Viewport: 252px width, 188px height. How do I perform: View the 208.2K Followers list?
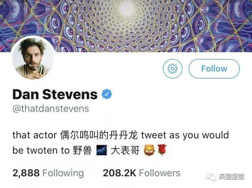[142, 173]
